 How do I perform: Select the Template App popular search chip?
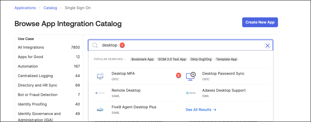[x=227, y=59]
